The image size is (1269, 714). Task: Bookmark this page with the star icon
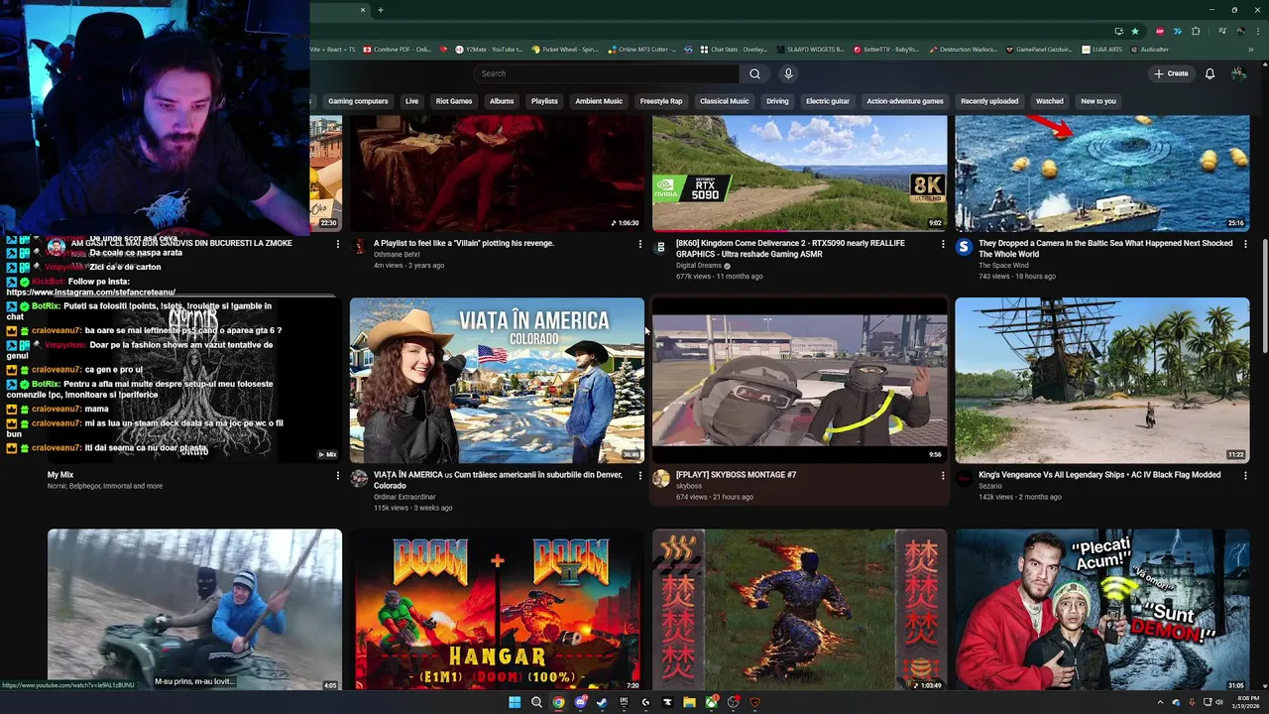[x=1135, y=31]
